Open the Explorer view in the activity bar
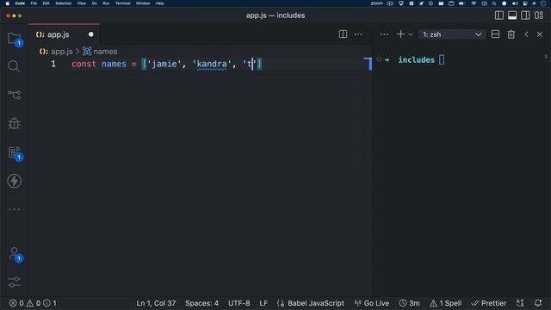The width and height of the screenshot is (551, 310). click(x=14, y=39)
